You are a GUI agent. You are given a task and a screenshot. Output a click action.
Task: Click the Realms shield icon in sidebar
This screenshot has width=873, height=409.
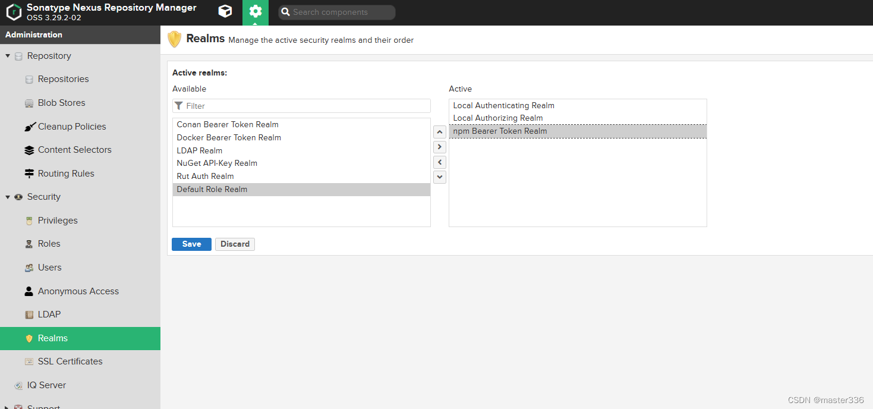pyautogui.click(x=29, y=338)
